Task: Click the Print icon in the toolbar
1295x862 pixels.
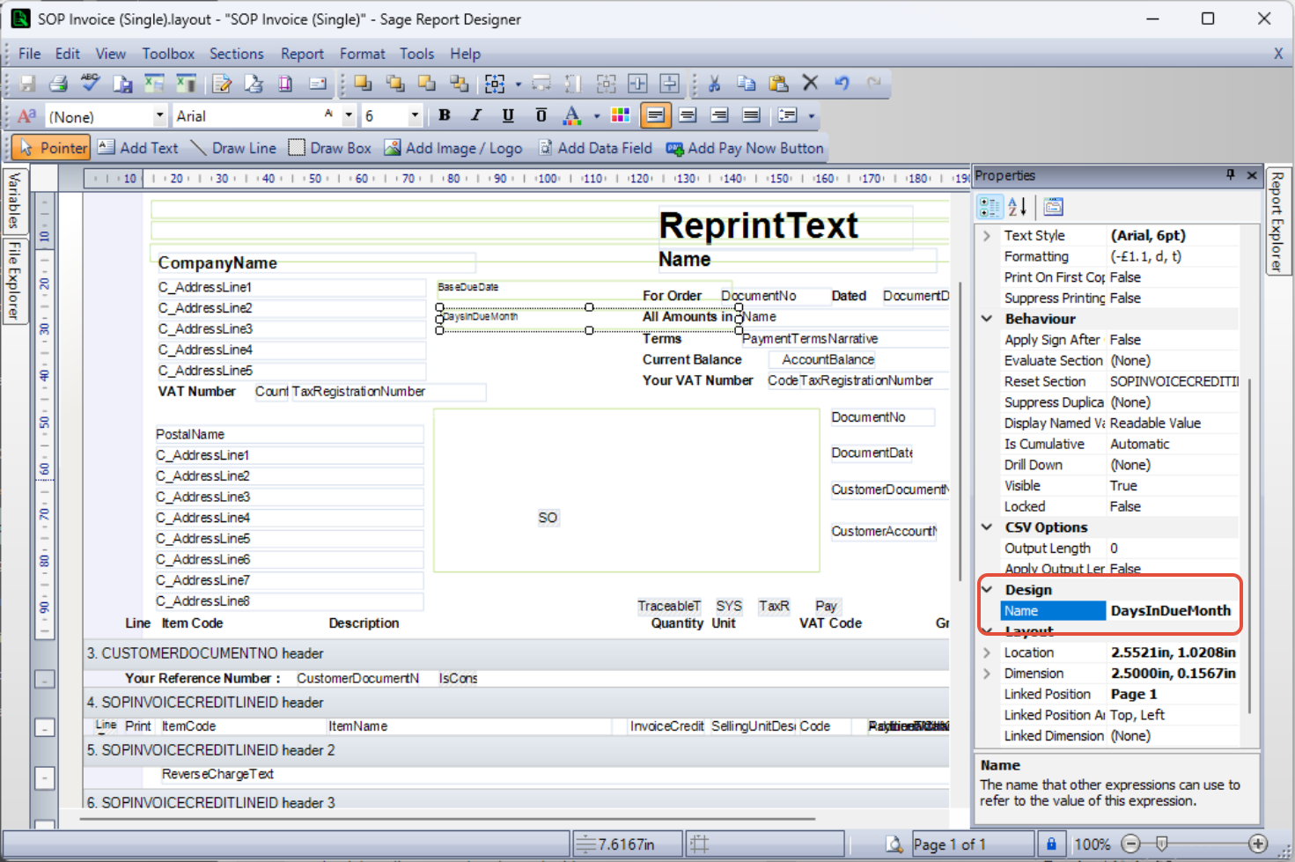Action: [58, 84]
